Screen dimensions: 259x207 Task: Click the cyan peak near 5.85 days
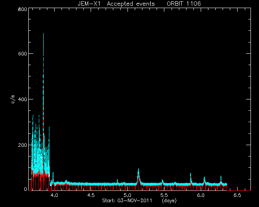click(x=191, y=175)
